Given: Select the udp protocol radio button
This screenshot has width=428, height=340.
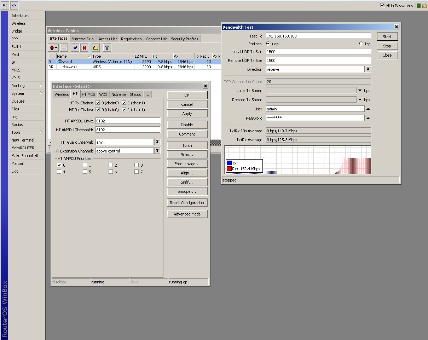Looking at the screenshot, I should [x=268, y=44].
